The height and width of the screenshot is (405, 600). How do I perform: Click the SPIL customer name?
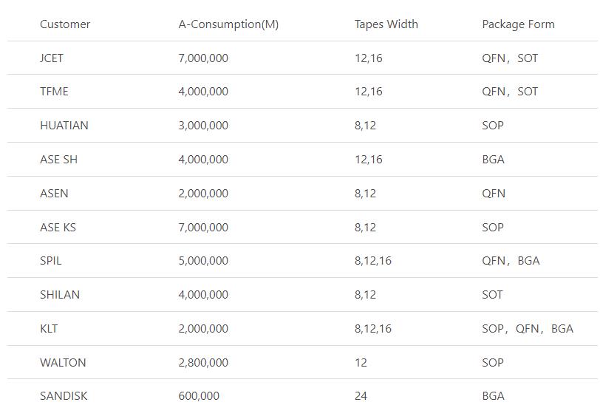(x=50, y=261)
